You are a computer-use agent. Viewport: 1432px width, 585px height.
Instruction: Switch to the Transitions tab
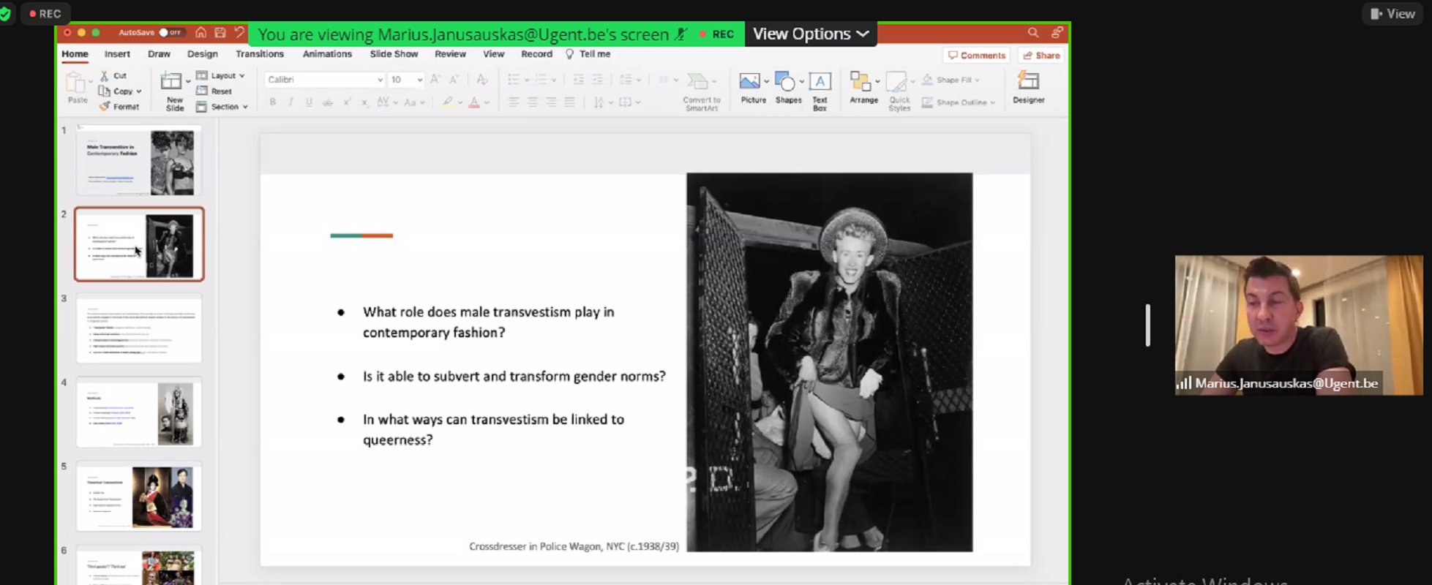tap(259, 54)
